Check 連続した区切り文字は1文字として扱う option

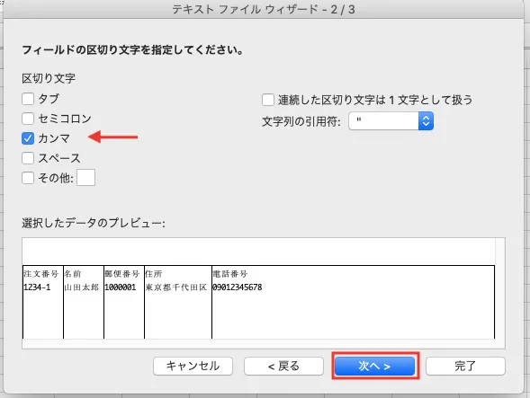click(x=268, y=100)
